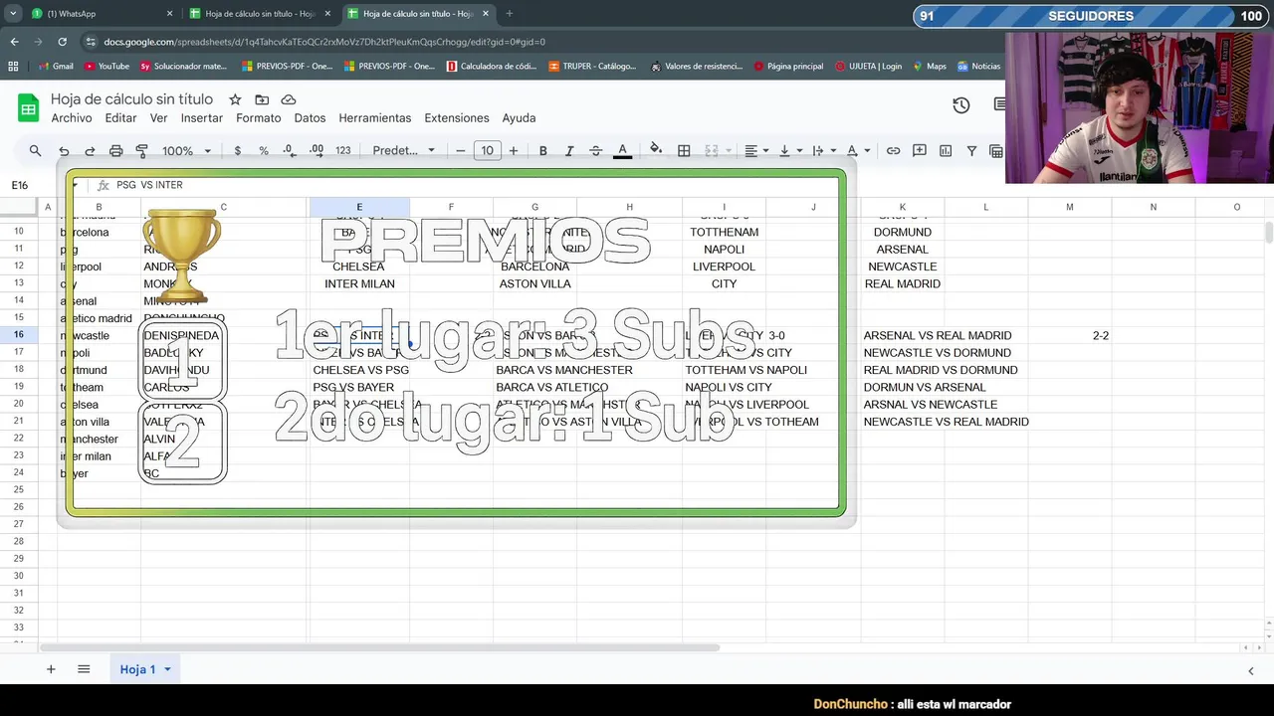Open the Gmail bookmark
The width and height of the screenshot is (1274, 716).
click(55, 67)
